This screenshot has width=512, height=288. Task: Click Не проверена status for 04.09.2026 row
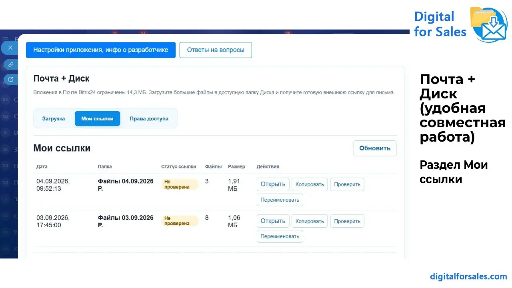click(x=180, y=184)
